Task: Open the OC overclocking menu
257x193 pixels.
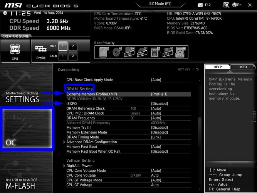Action: tap(27, 128)
